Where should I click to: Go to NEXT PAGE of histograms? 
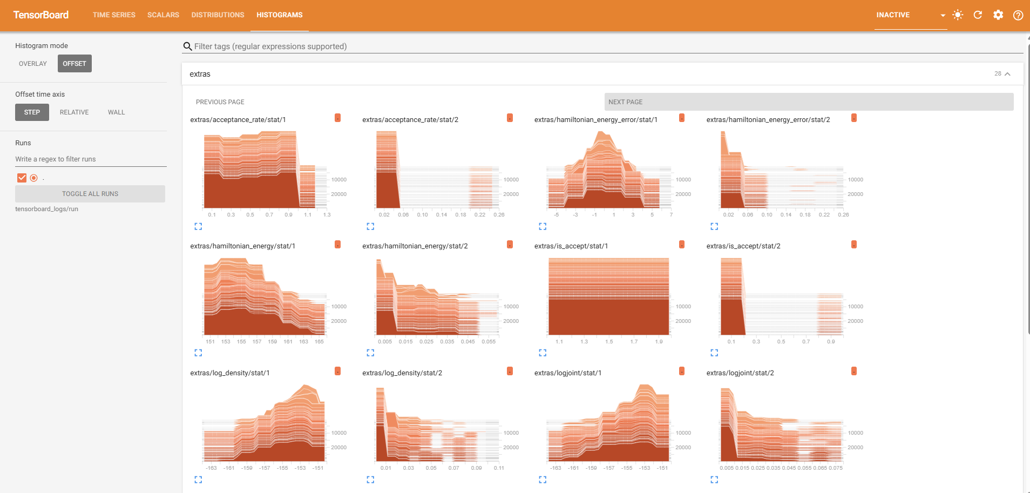[x=625, y=102]
